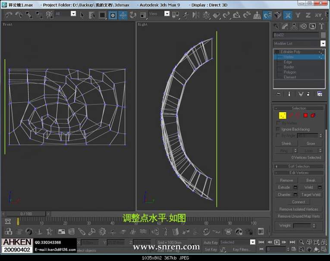Click the Undo arrow icon
This screenshot has width=330, height=261.
point(9,15)
